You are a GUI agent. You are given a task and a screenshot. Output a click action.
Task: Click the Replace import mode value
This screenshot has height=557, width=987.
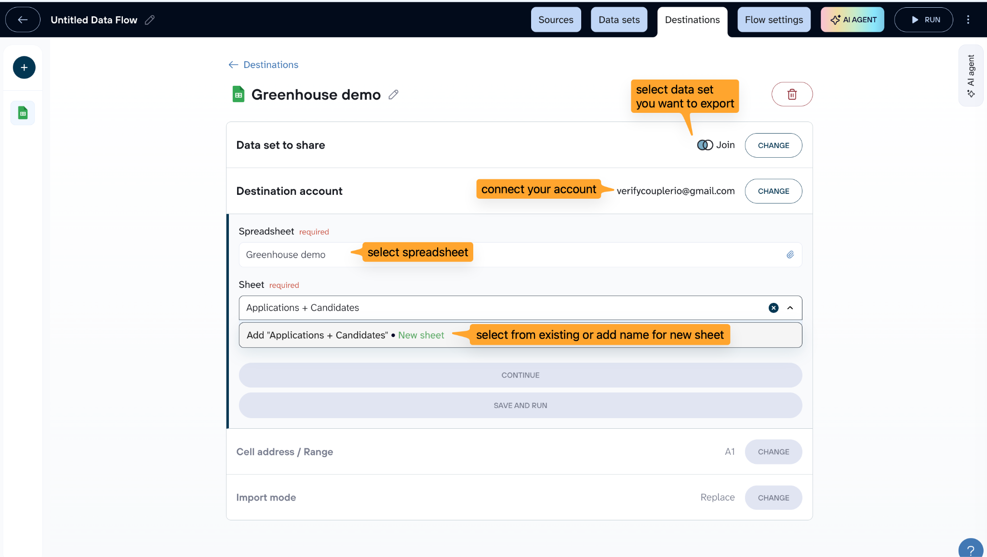718,497
